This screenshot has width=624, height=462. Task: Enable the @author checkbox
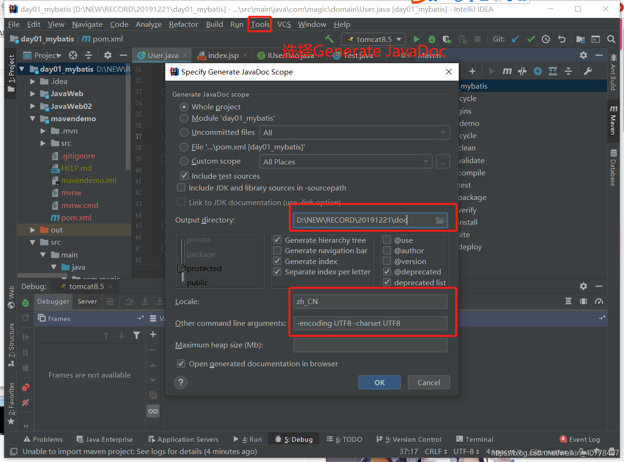(387, 250)
